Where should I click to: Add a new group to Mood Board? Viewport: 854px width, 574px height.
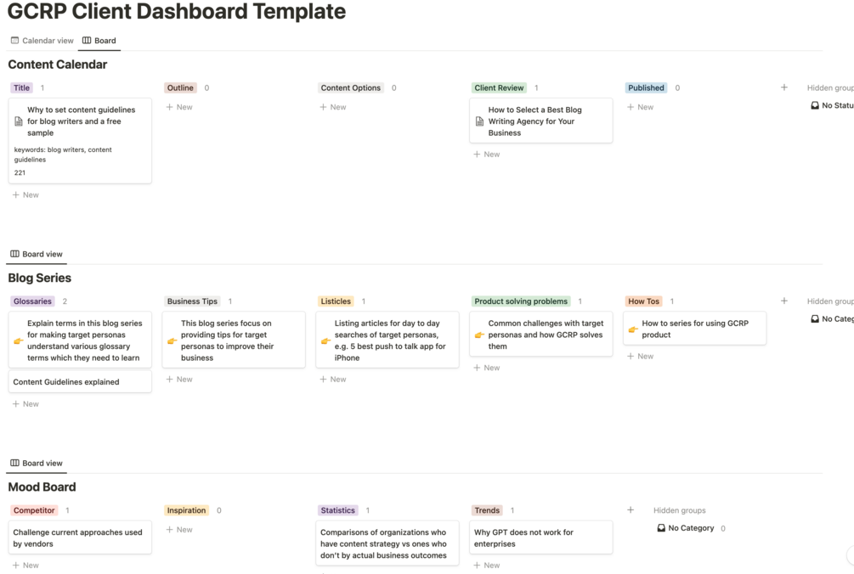pos(630,510)
